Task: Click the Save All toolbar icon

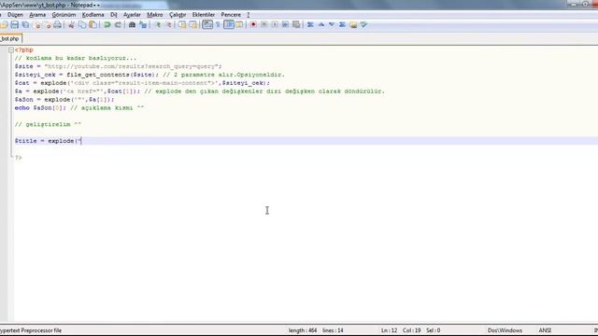Action: 25,25
